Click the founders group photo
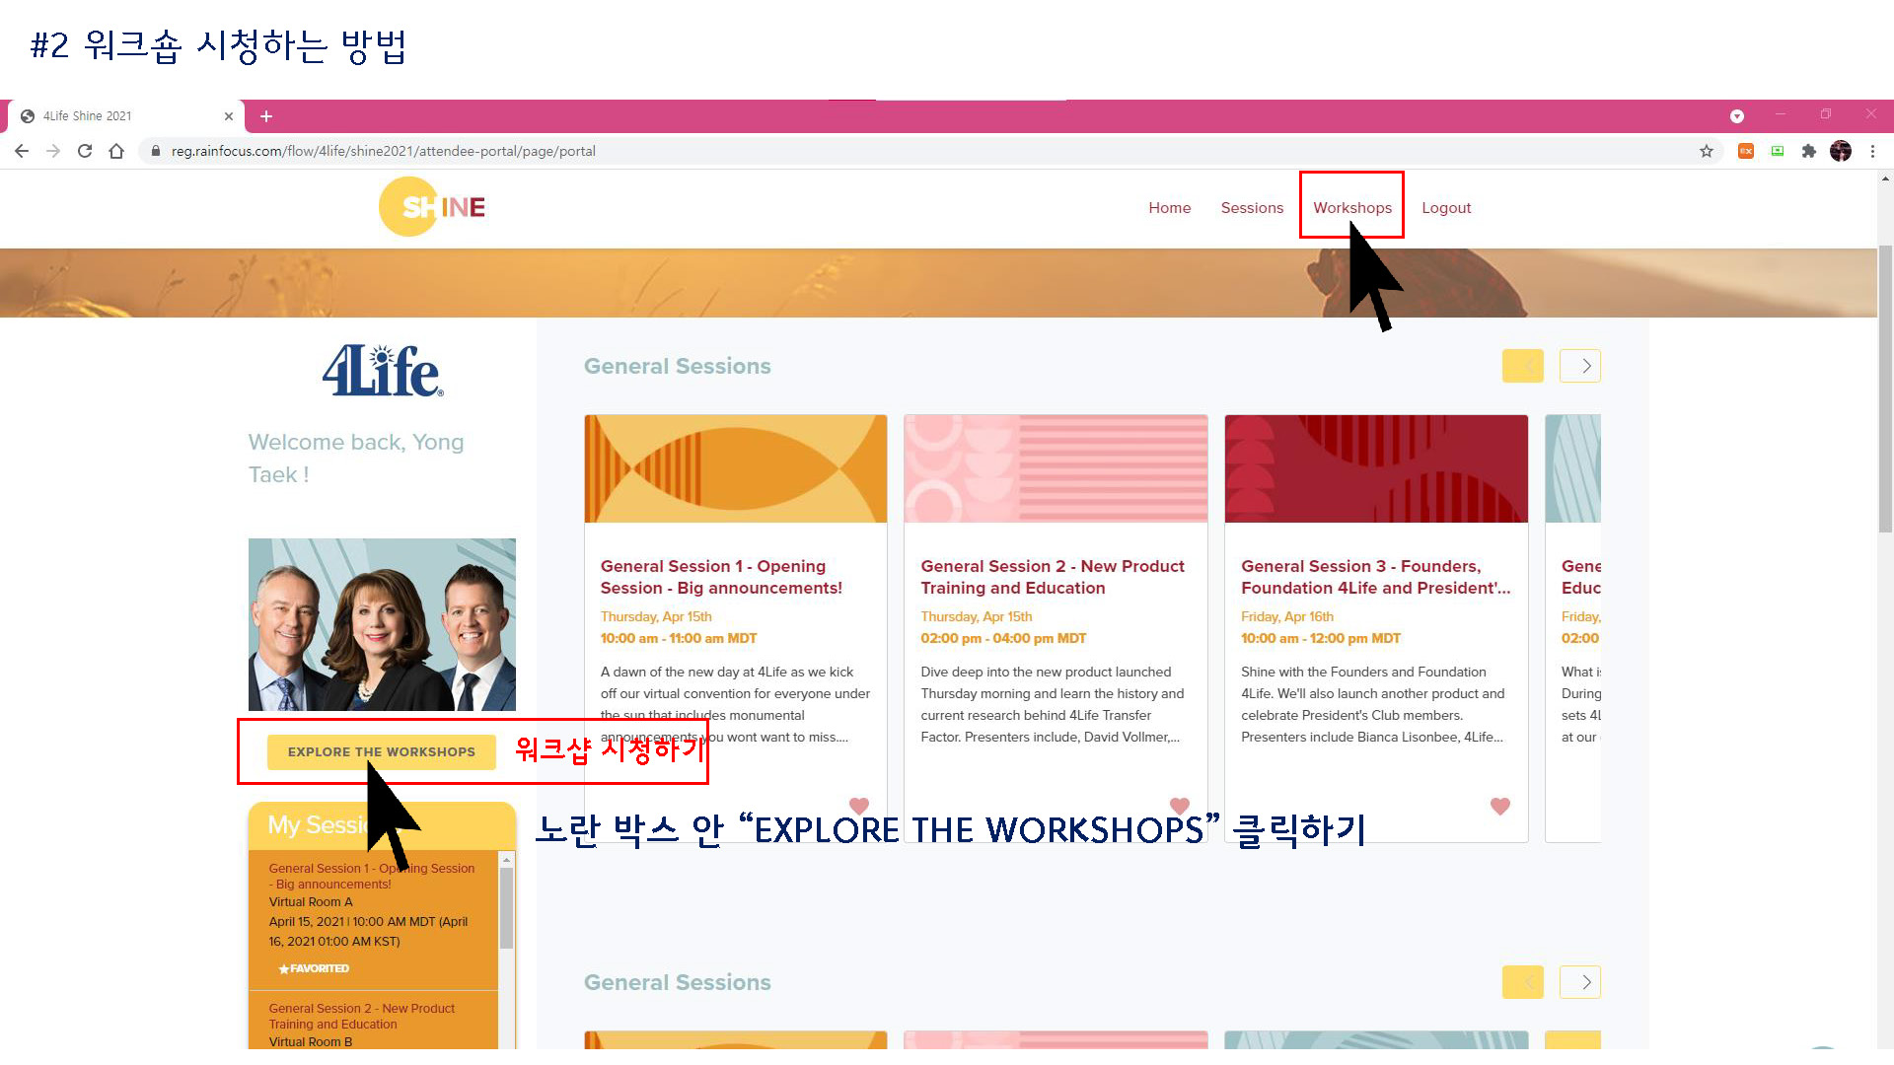Image resolution: width=1894 pixels, height=1065 pixels. 382,624
